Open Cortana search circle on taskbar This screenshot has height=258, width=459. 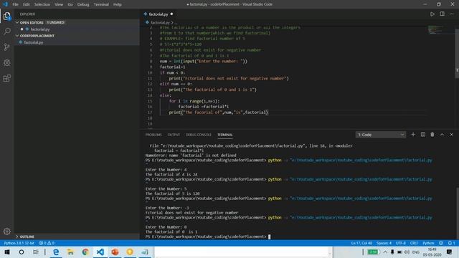pos(22,252)
